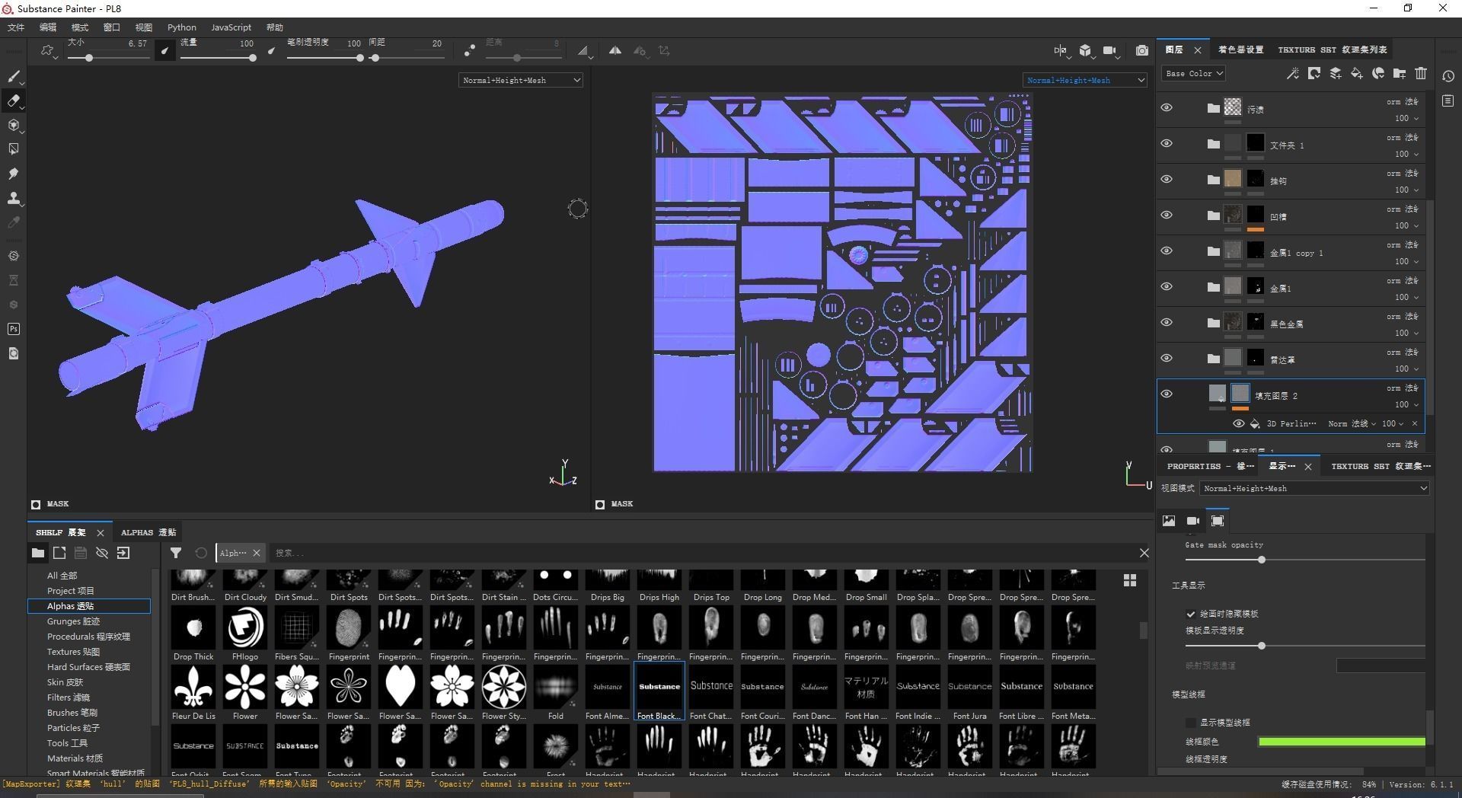Open the 编辑 menu
1462x798 pixels.
point(48,27)
